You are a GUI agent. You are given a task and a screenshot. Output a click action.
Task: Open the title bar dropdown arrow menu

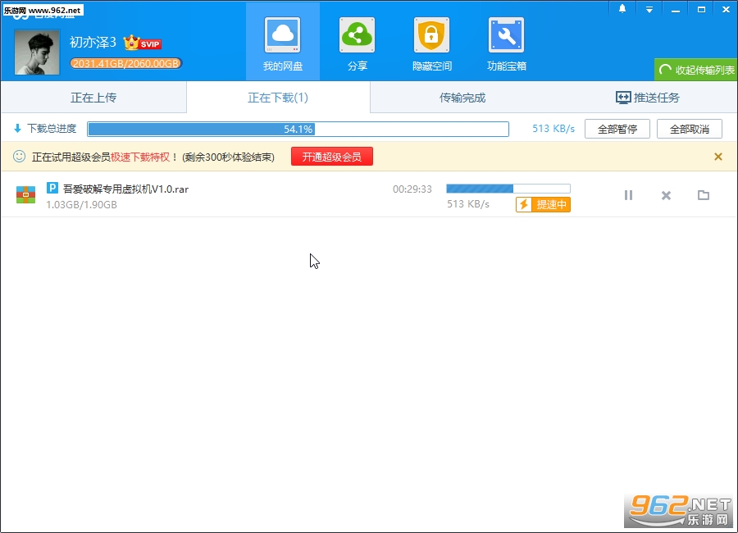649,9
